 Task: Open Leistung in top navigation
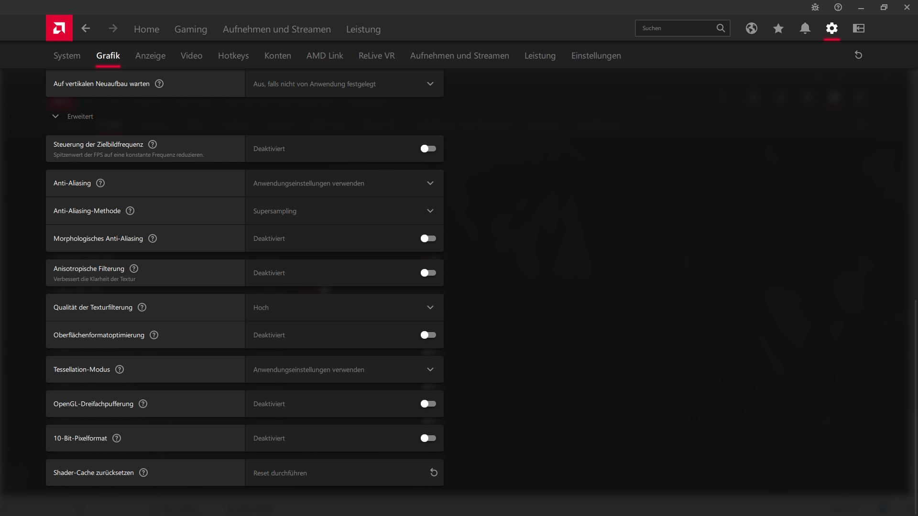tap(363, 29)
